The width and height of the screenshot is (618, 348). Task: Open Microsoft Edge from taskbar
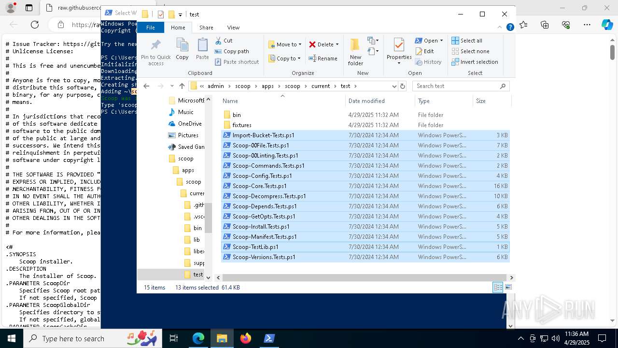(x=198, y=338)
